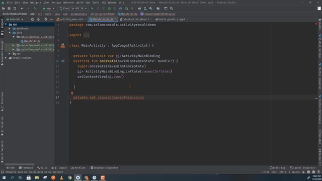Start debugging with the bug icon
The image size is (322, 181).
pyautogui.click(x=109, y=9)
